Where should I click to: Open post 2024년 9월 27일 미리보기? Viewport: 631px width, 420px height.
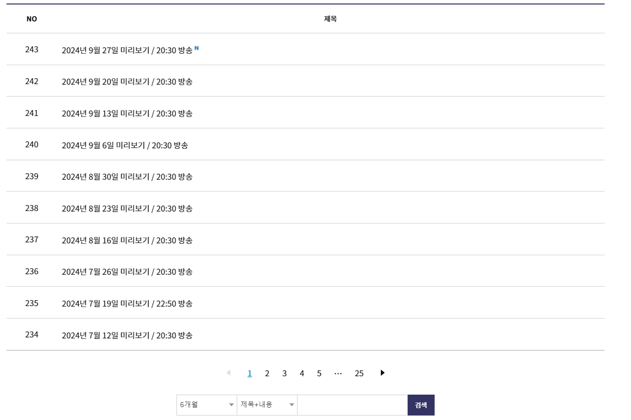point(127,50)
